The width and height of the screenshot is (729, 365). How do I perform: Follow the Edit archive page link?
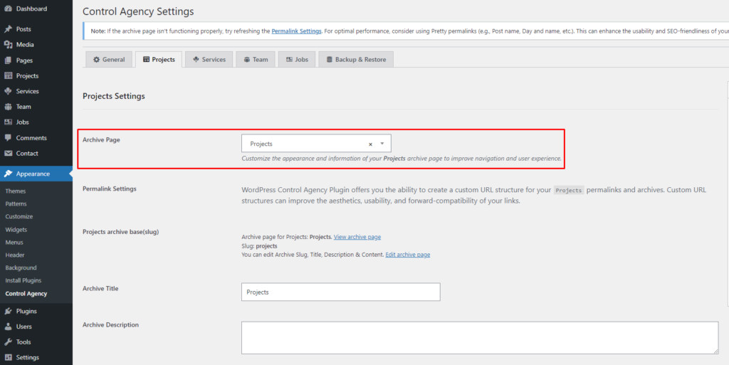pos(408,255)
